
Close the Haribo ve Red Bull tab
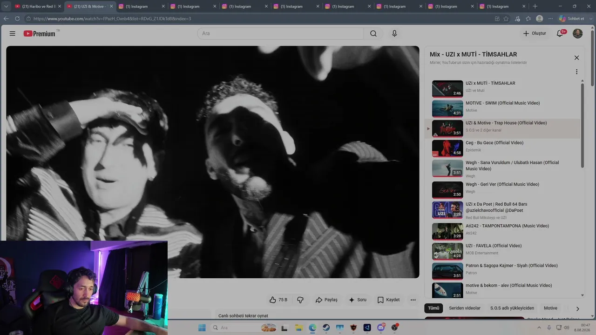(60, 7)
